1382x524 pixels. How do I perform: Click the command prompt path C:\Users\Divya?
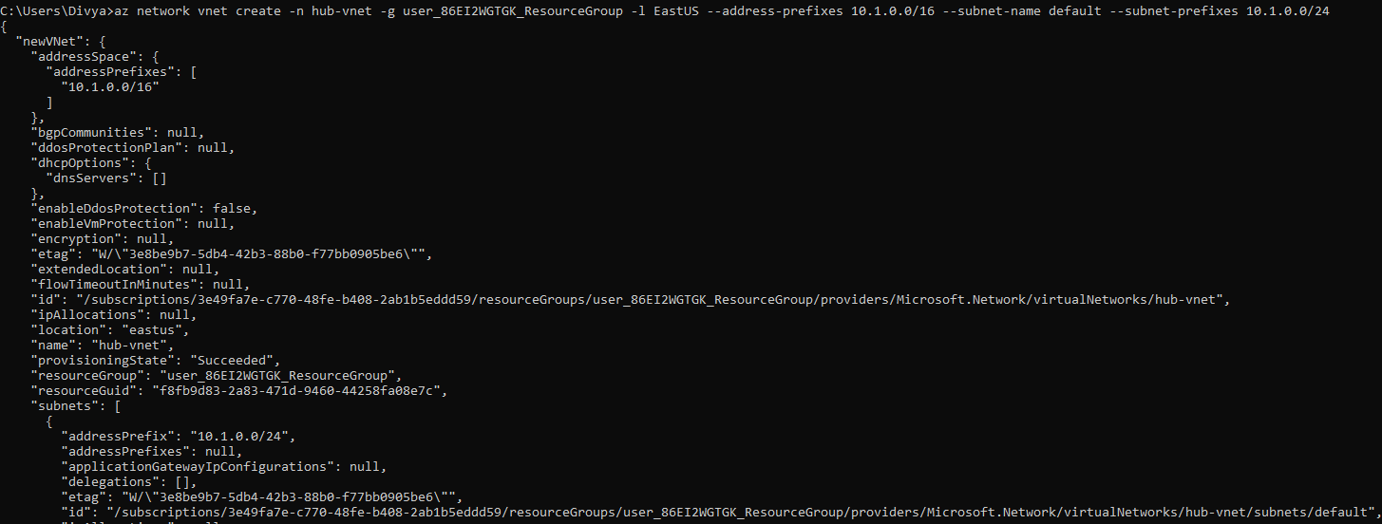pyautogui.click(x=55, y=10)
